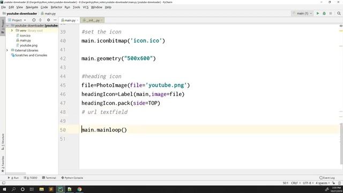Open Windows Start menu

pyautogui.click(x=4, y=189)
